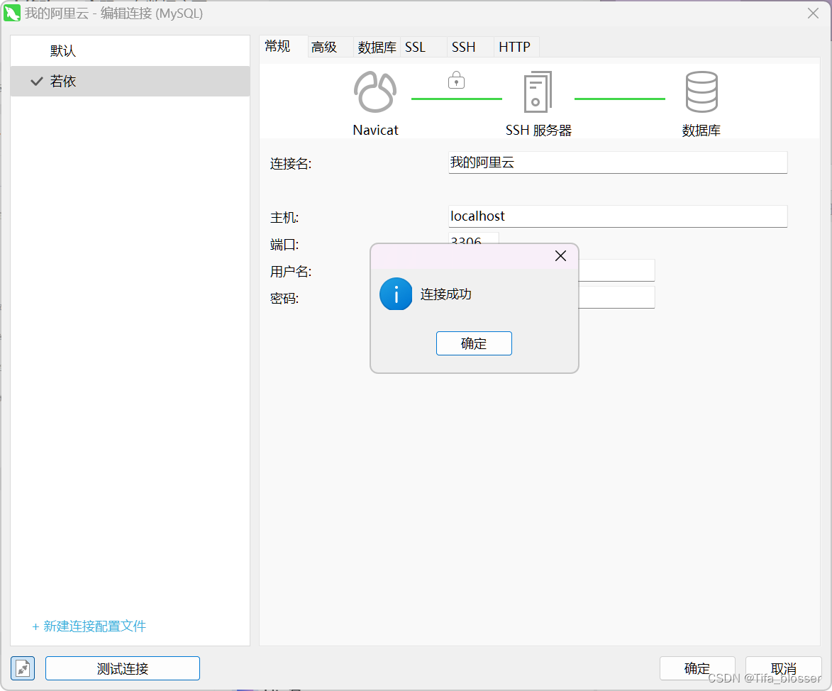832x691 pixels.
Task: Open the HTTP tab
Action: click(x=515, y=48)
